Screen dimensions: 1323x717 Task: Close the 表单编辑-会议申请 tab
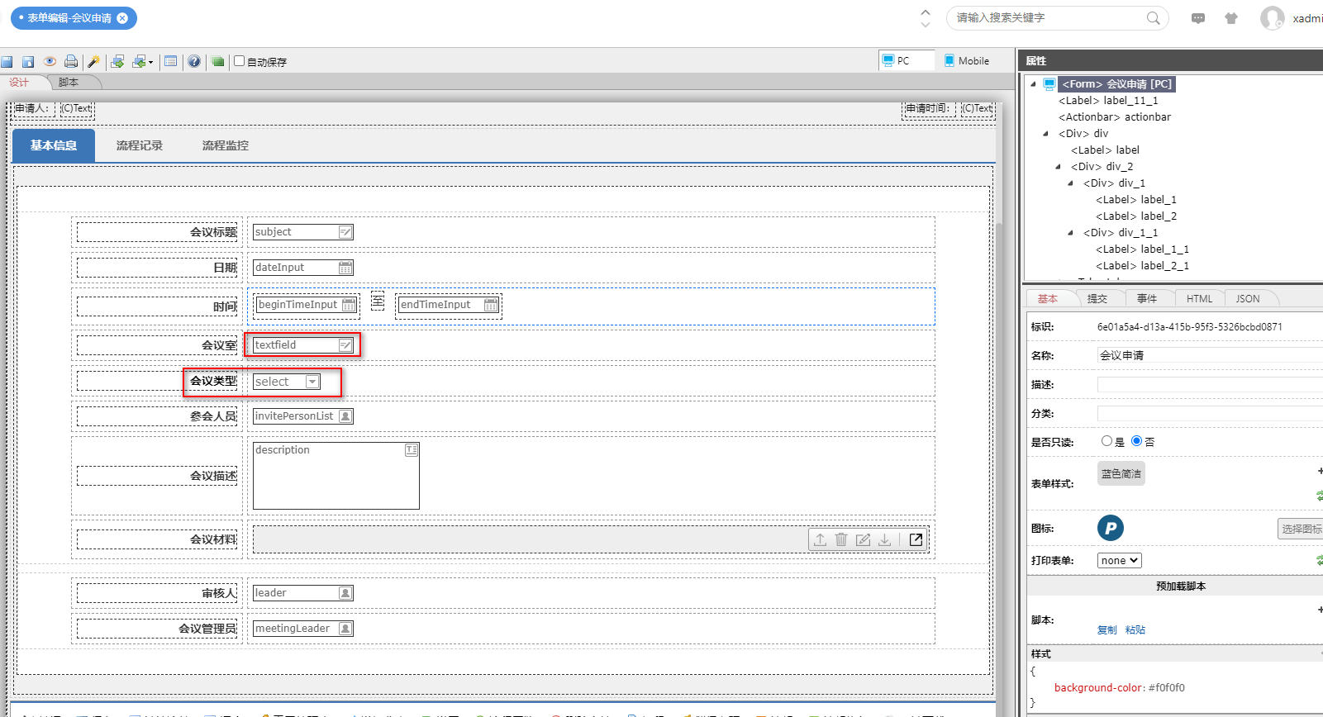[122, 17]
